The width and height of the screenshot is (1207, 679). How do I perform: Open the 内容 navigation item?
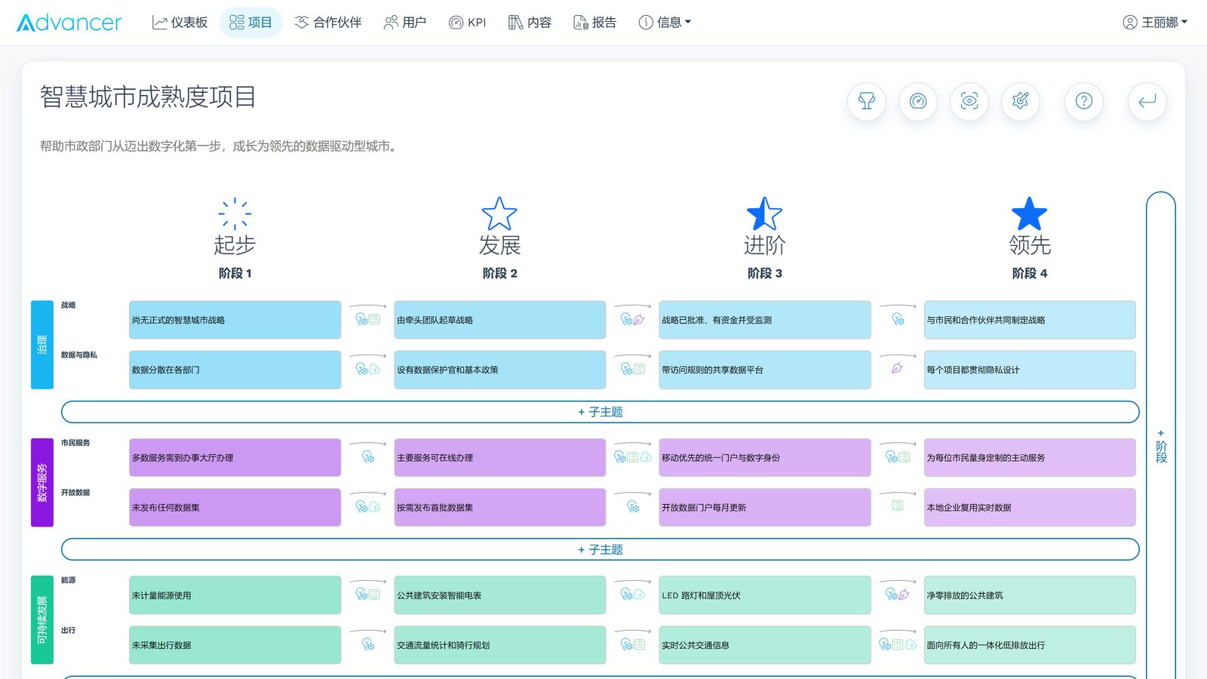(530, 23)
